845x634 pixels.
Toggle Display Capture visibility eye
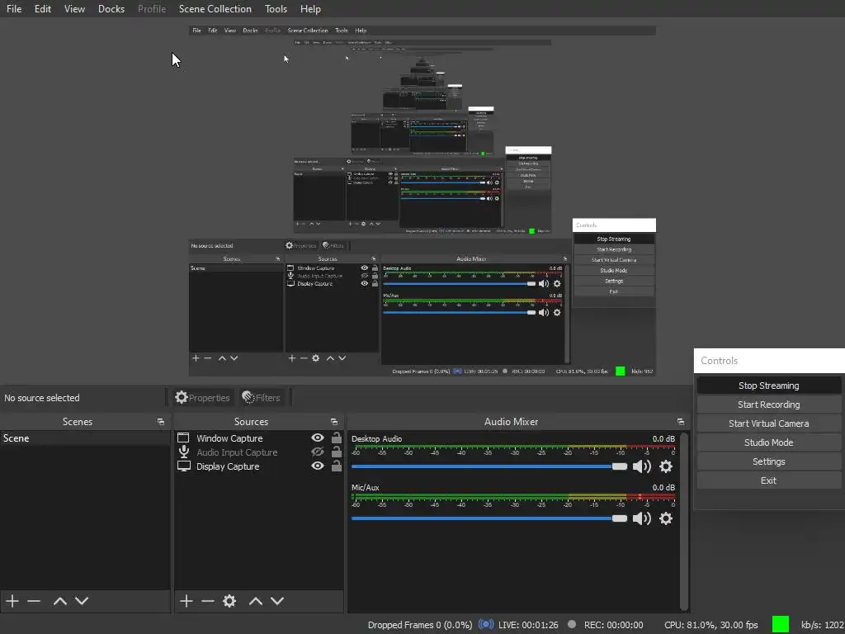point(318,466)
